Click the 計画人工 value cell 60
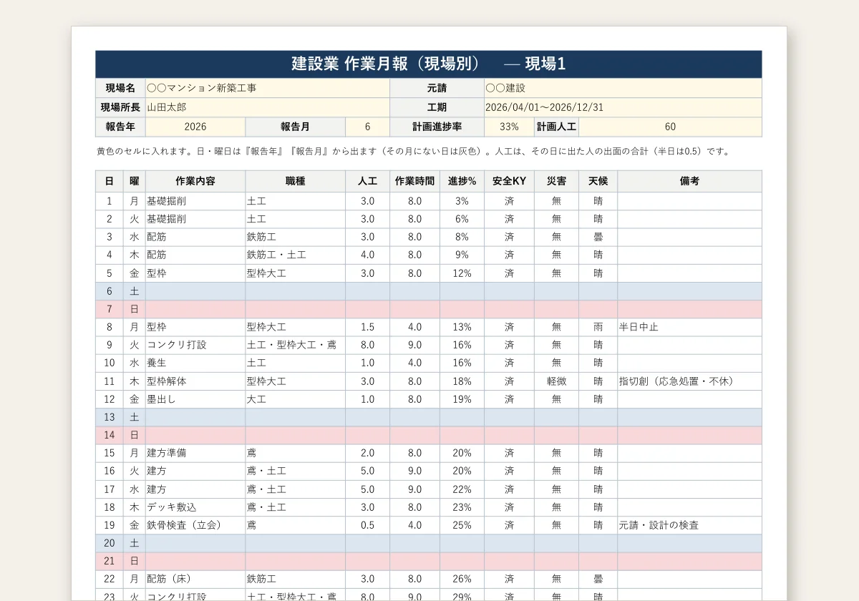Viewport: 859px width, 601px height. 670,127
